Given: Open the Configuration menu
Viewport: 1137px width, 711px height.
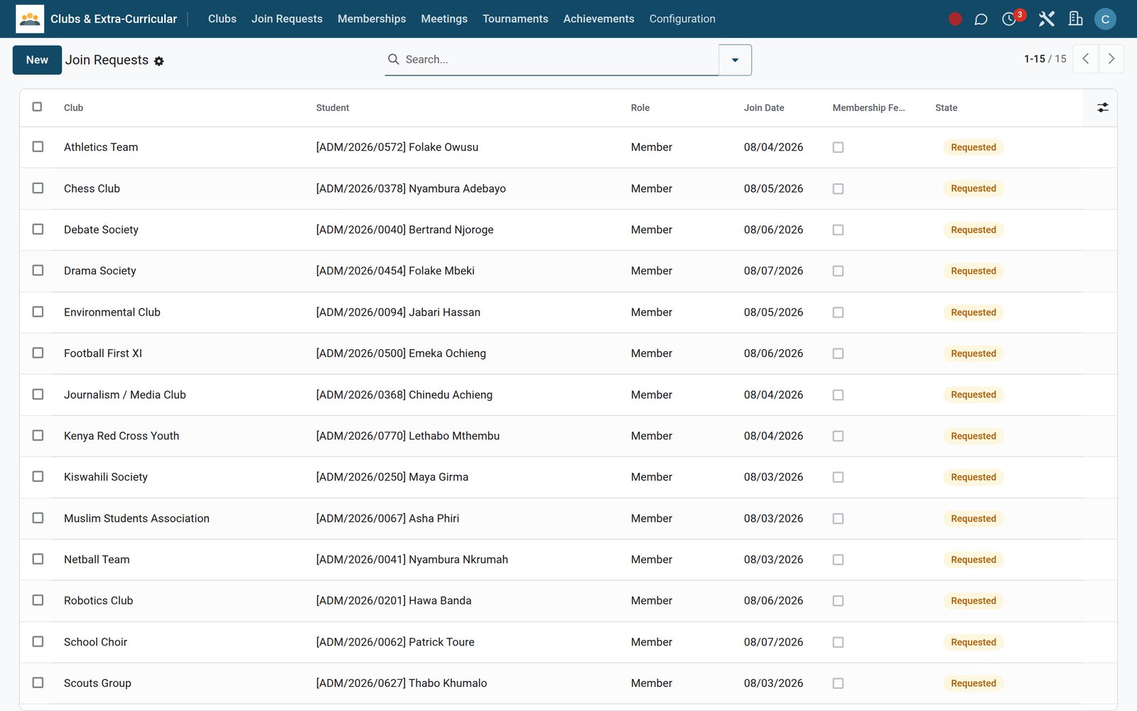Looking at the screenshot, I should 682,19.
